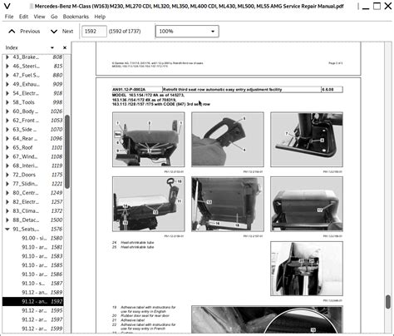The image size is (394, 336).
Task: Select the 58_Tools index entry
Action: 33,102
